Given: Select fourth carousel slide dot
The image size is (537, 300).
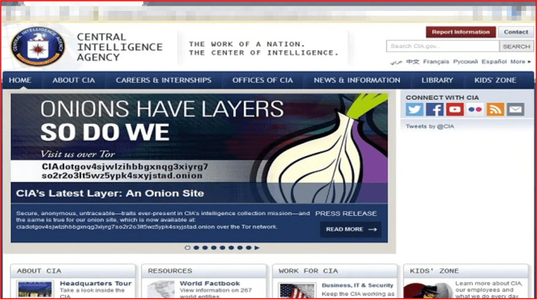Looking at the screenshot, I should (214, 248).
